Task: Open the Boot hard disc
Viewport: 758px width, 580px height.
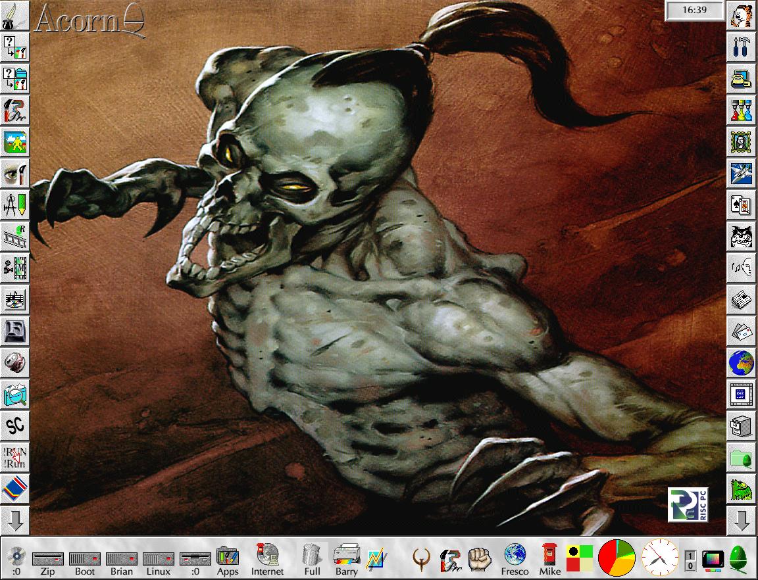Action: point(85,563)
